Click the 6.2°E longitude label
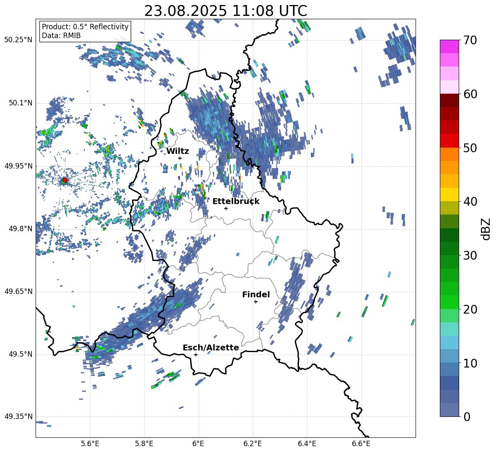Screen dimensions: 496x452 tap(253, 444)
